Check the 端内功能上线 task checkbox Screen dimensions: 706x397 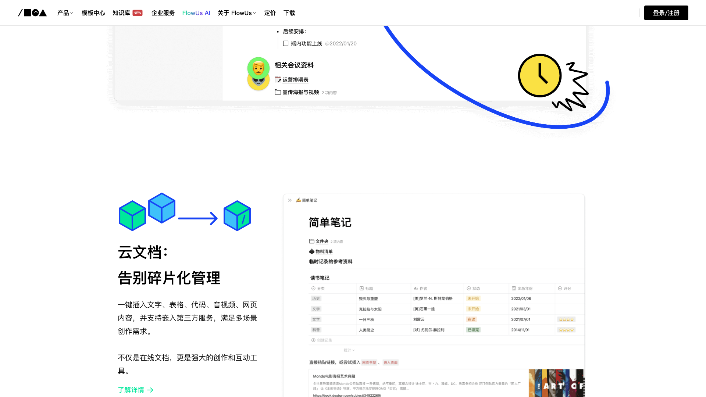[286, 43]
